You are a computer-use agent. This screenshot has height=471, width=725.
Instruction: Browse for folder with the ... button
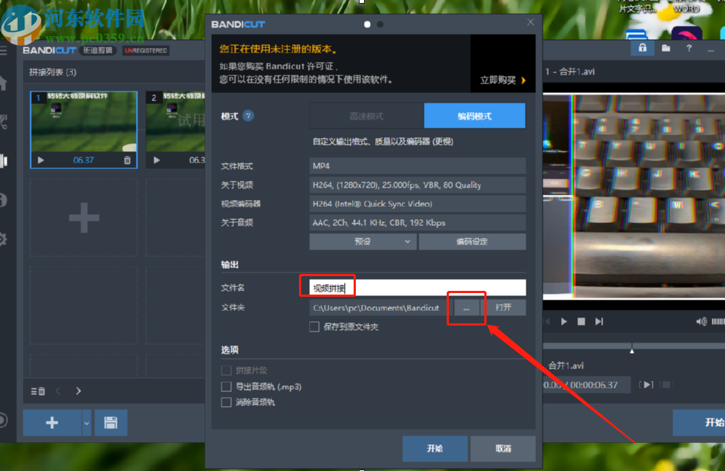[467, 307]
